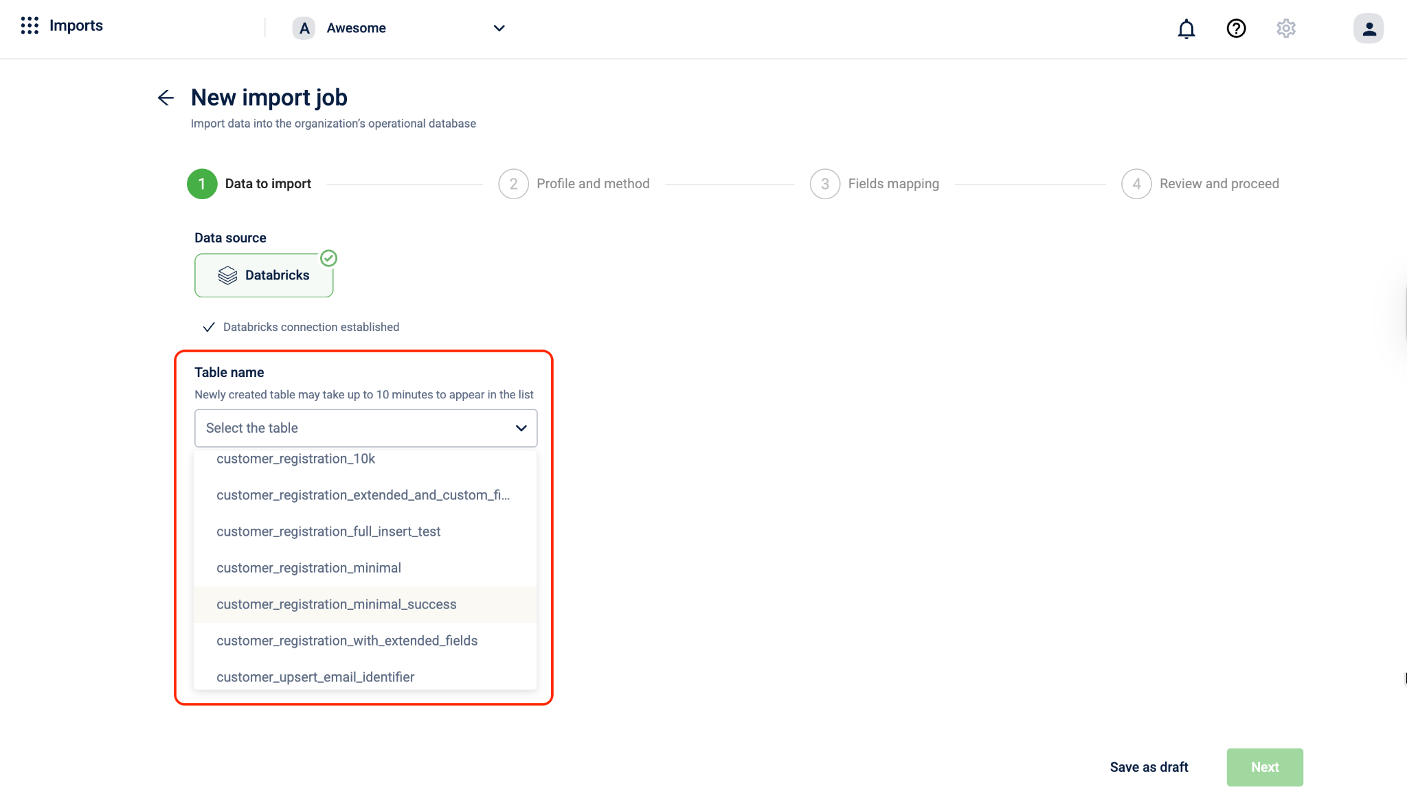Open the help question mark icon

(1236, 29)
